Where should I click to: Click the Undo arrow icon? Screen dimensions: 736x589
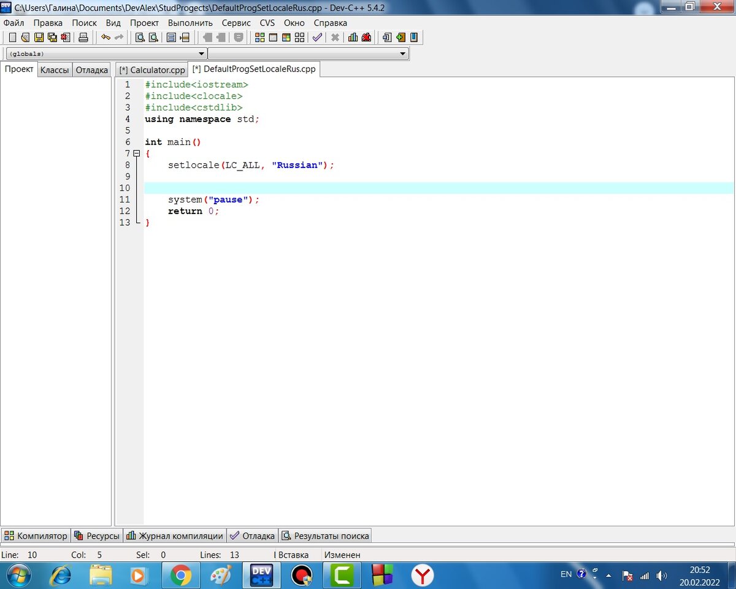[x=106, y=37]
